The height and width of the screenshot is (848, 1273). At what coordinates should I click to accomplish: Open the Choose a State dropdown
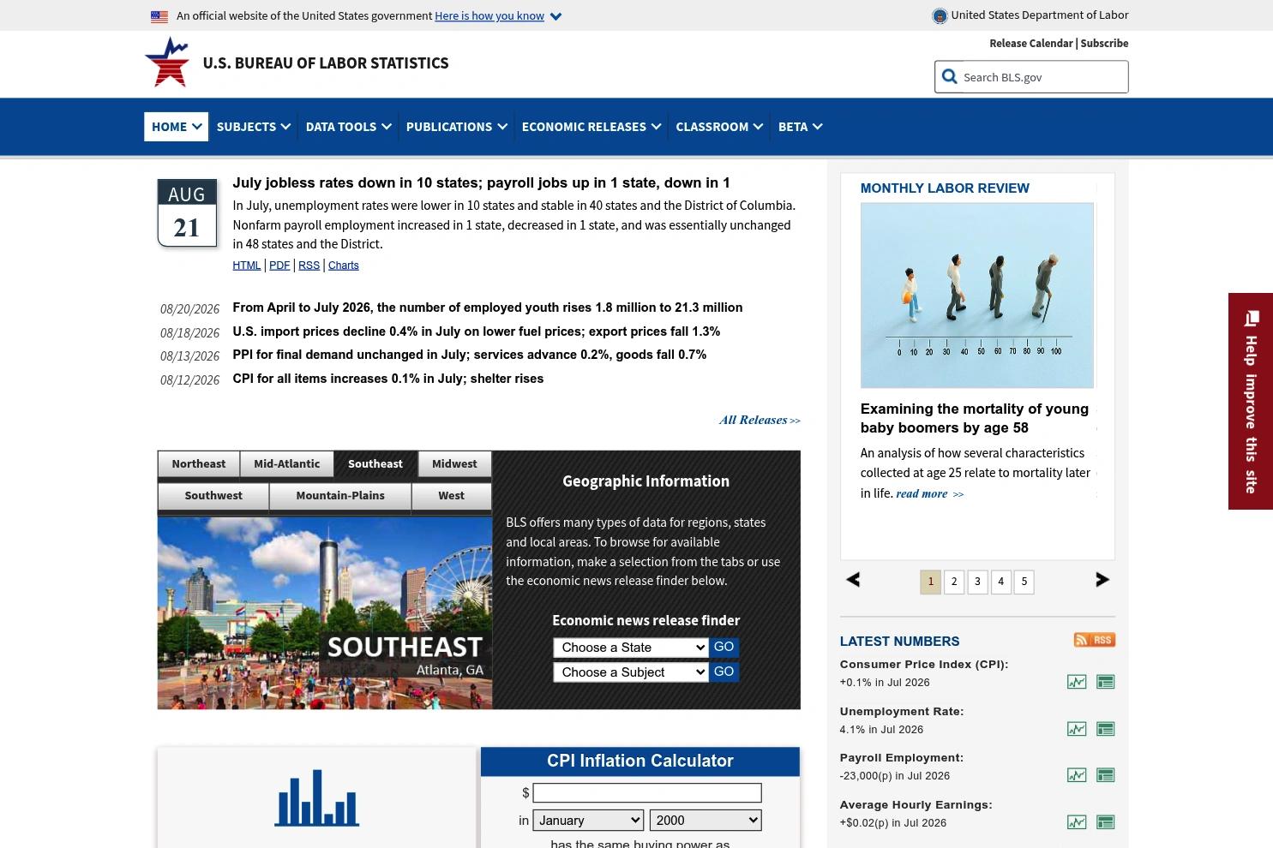click(630, 648)
